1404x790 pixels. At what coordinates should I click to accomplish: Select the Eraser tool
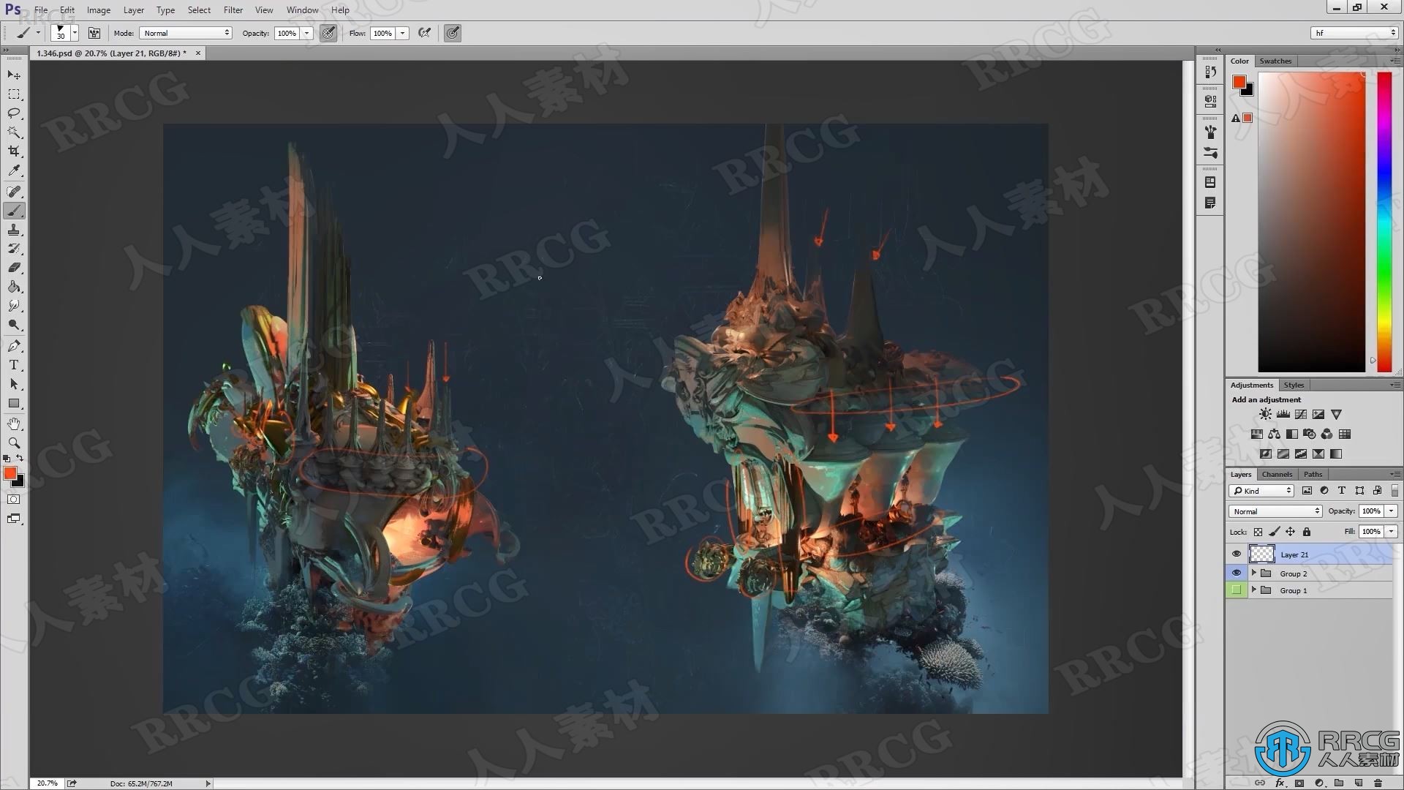tap(14, 268)
